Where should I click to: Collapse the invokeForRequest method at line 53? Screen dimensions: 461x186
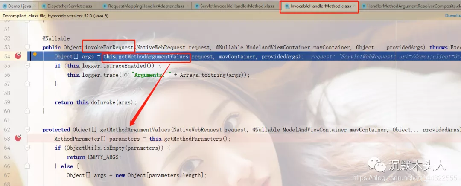point(27,47)
